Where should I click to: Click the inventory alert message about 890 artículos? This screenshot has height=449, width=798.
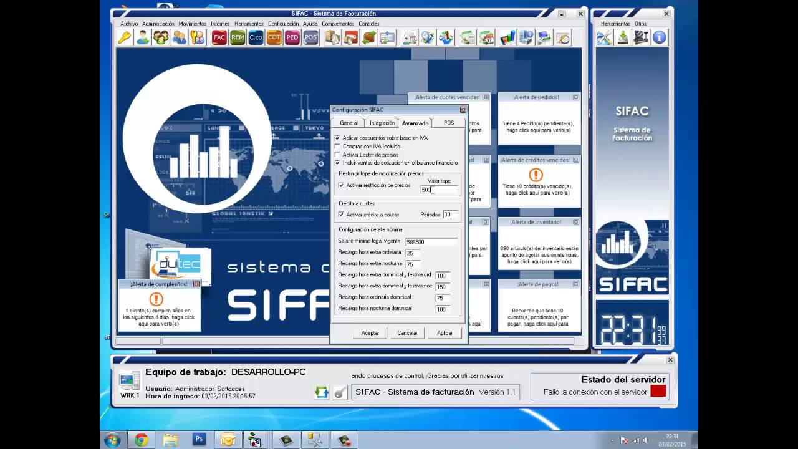(x=539, y=254)
